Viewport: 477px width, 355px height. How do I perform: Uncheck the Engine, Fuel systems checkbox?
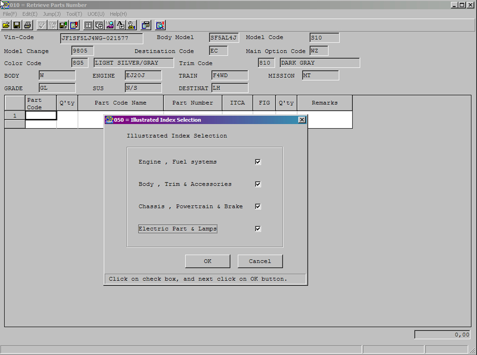258,162
